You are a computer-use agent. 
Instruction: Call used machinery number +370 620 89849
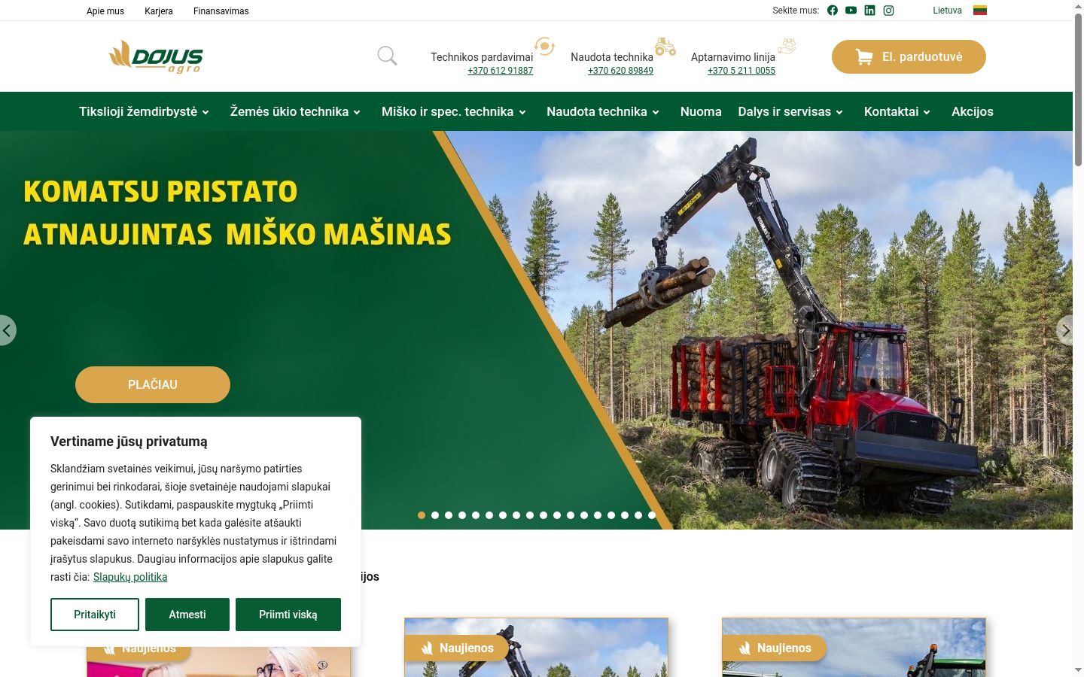coord(620,71)
